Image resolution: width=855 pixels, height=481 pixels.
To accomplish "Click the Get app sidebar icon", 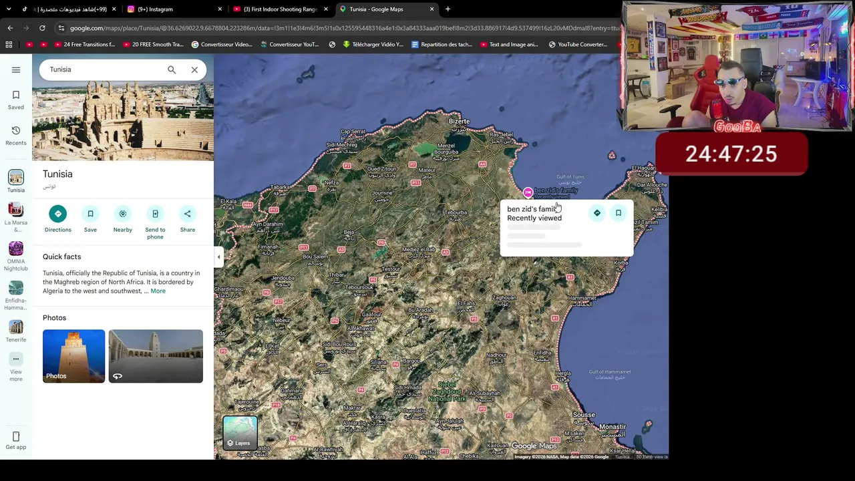I will pyautogui.click(x=16, y=441).
